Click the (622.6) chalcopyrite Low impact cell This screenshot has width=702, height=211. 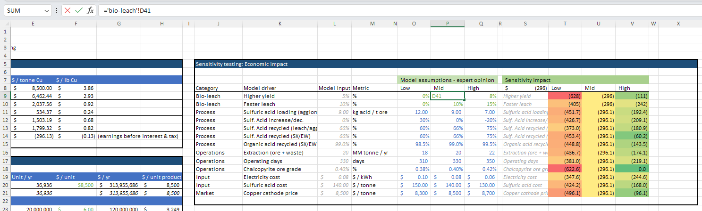(x=566, y=169)
